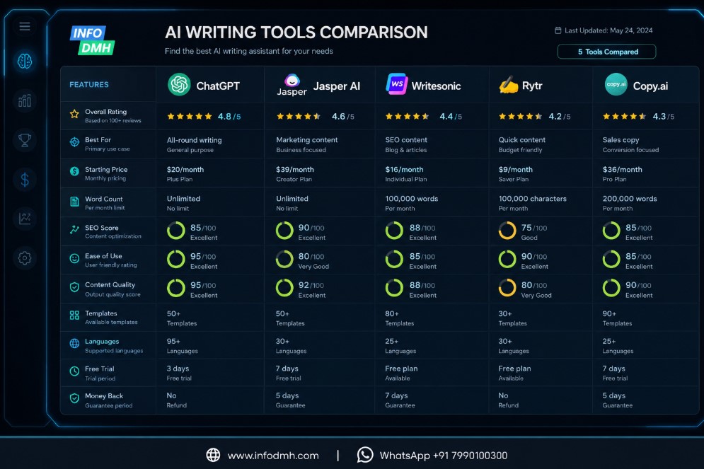Click the Languages globe icon

(x=74, y=344)
